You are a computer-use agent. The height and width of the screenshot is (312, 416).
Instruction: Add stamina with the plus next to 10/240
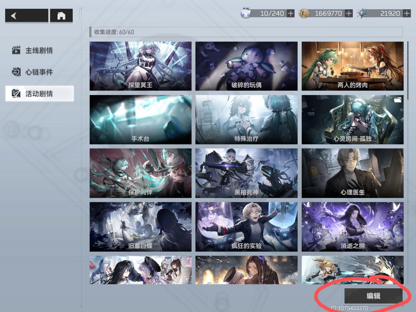pyautogui.click(x=291, y=13)
